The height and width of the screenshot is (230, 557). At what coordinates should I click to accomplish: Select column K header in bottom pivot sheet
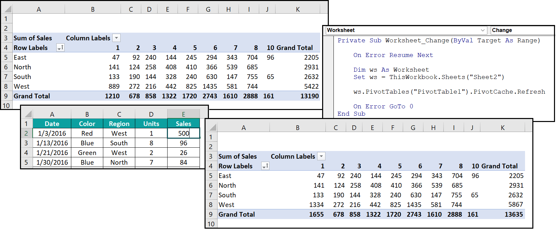tap(503, 128)
